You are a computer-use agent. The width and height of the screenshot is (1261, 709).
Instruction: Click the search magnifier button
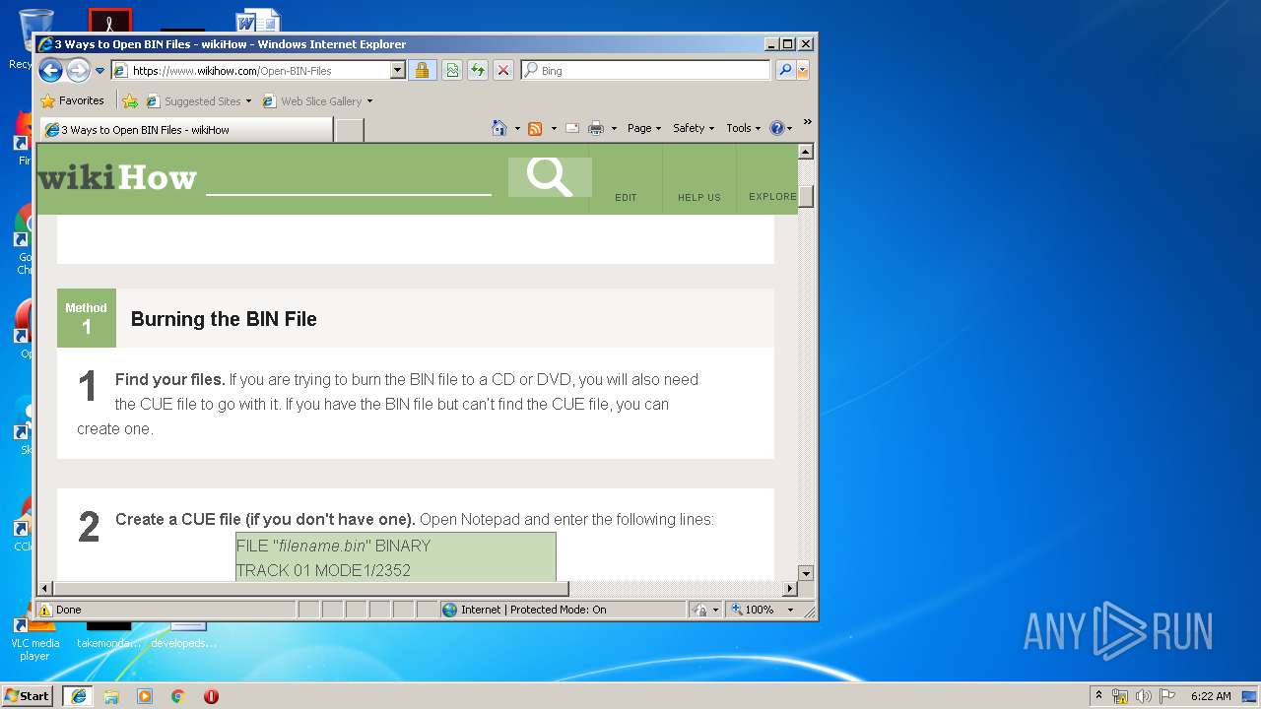pos(785,71)
